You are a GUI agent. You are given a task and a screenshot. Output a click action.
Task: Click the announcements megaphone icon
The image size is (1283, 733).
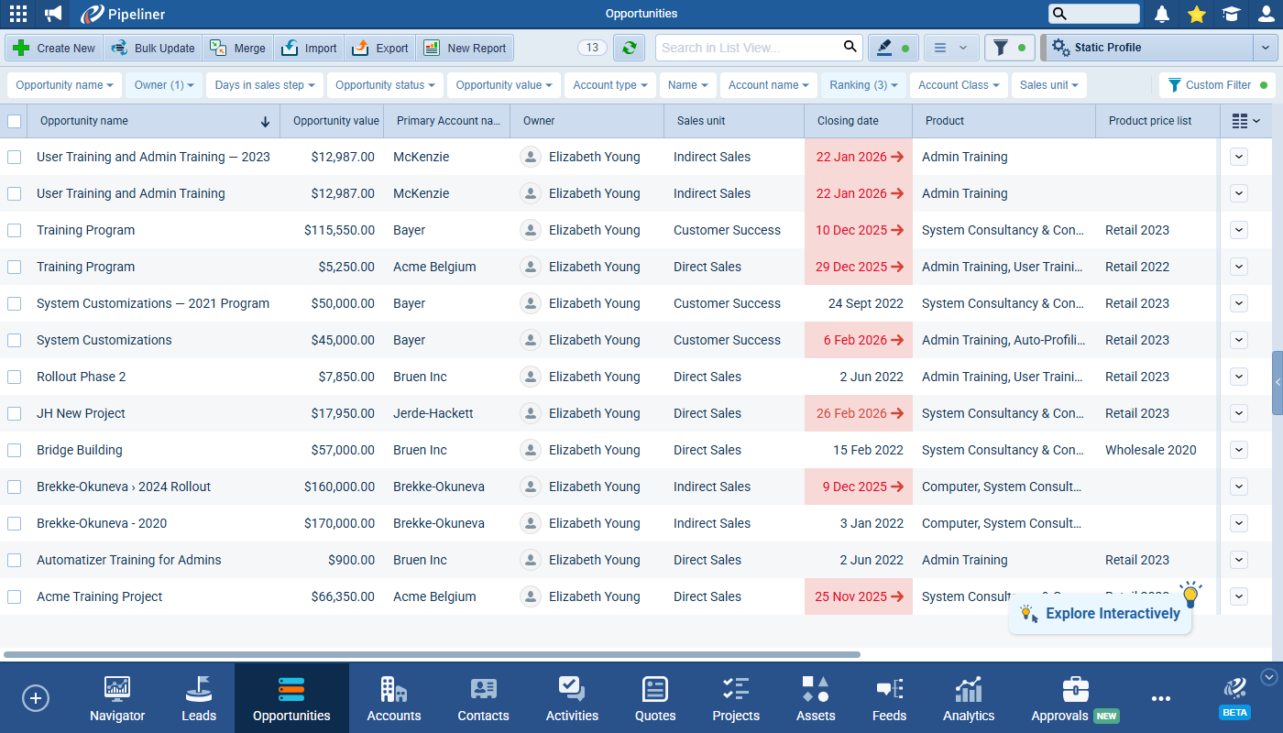54,14
